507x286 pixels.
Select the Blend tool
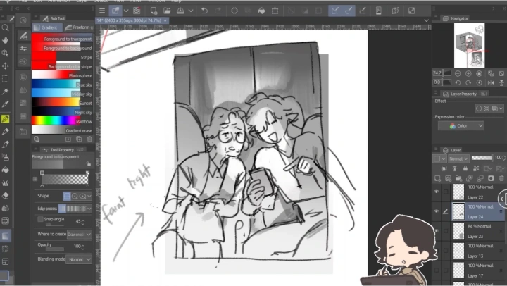point(5,208)
